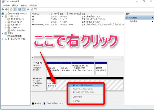Choose ヘルプ(H) in the context menu

click(85, 101)
